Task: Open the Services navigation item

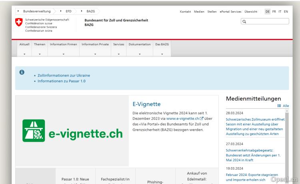Action: 118,48
